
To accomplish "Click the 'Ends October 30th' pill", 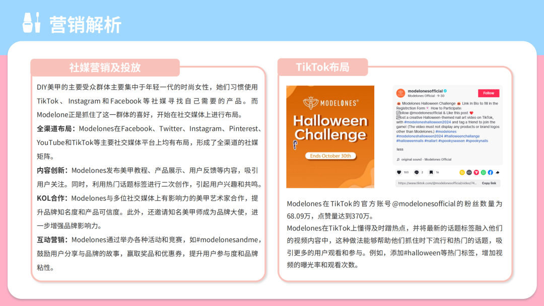I will tap(330, 156).
